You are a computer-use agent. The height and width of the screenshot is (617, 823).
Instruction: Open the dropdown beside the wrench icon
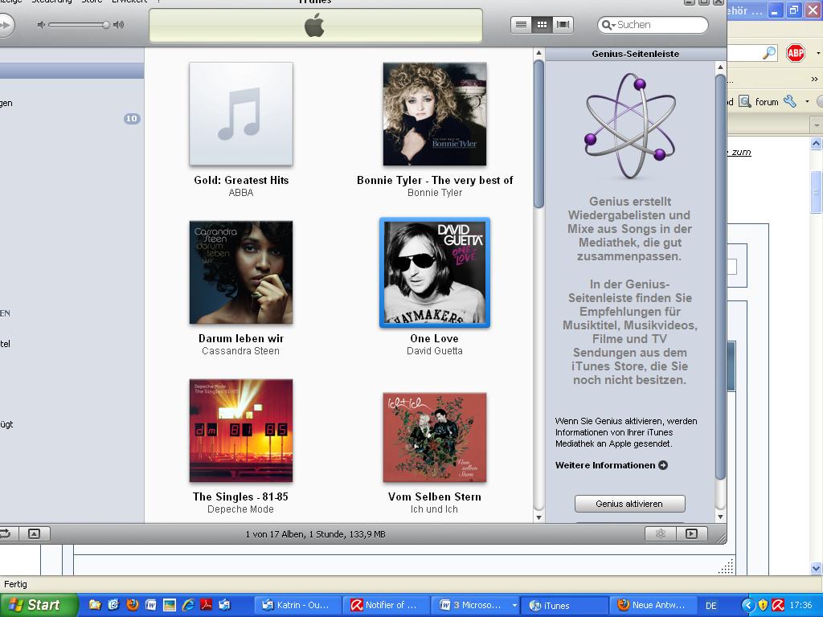[x=807, y=101]
